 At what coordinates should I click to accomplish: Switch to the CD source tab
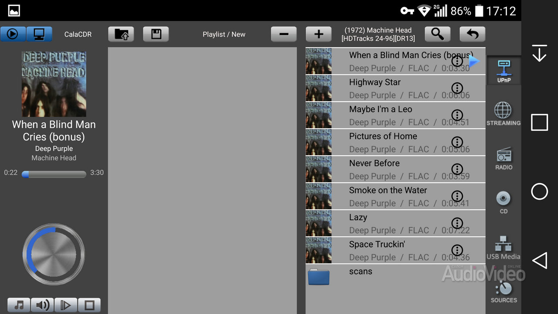point(504,202)
